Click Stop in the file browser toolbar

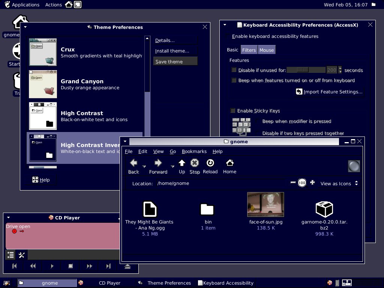[x=195, y=166]
